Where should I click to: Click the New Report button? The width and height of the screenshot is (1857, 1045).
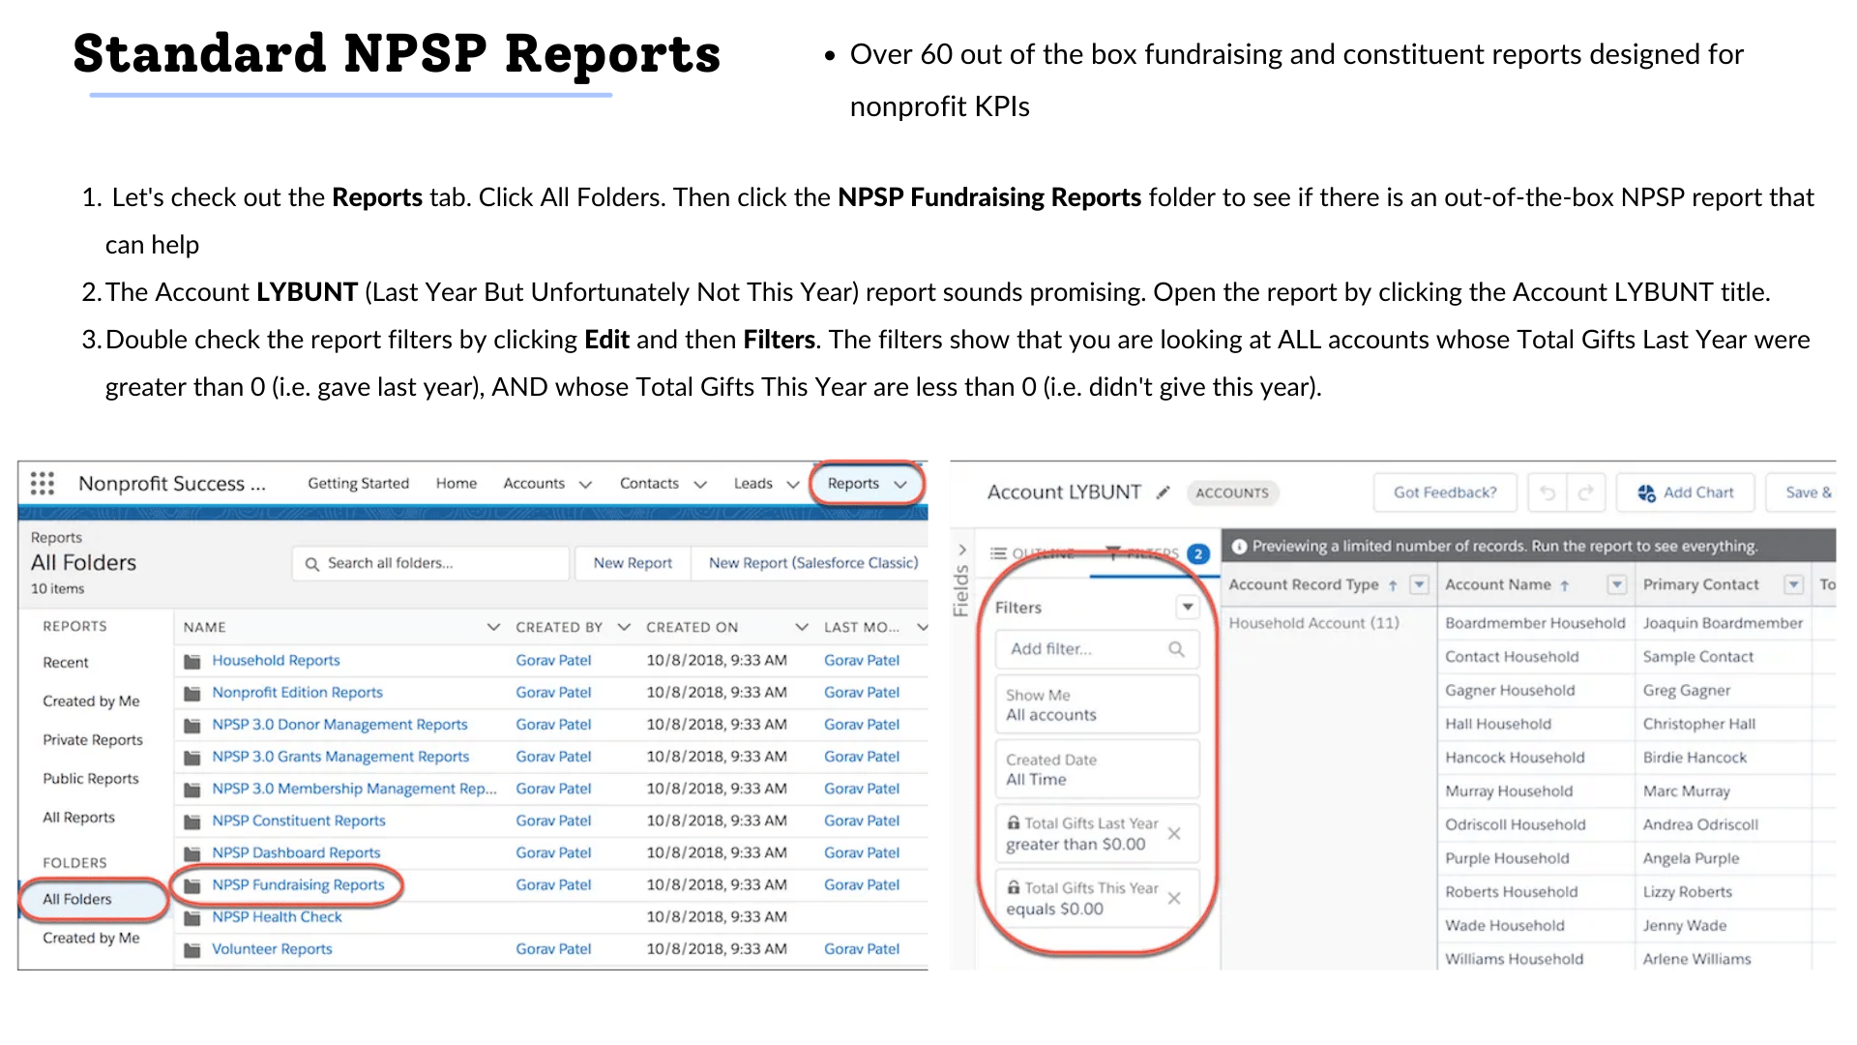tap(633, 562)
